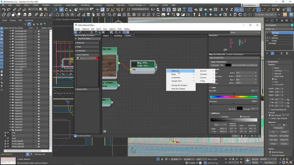Click the up arrow icon in second toolbar row
Image resolution: width=294 pixels, height=165 pixels.
[194, 14]
